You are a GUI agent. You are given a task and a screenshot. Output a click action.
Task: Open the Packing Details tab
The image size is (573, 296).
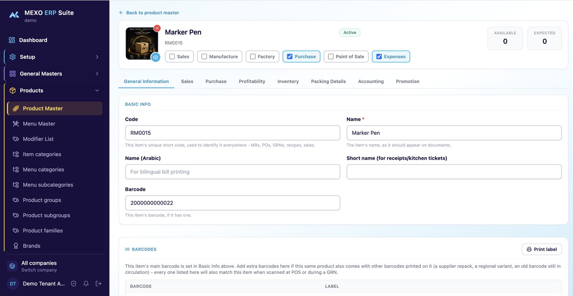click(x=328, y=82)
